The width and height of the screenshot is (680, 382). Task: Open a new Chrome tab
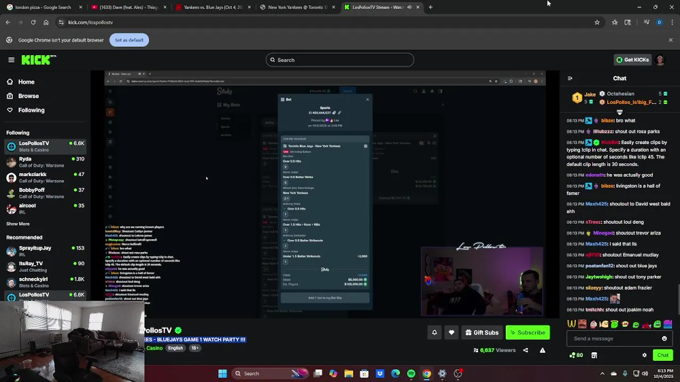tap(430, 7)
